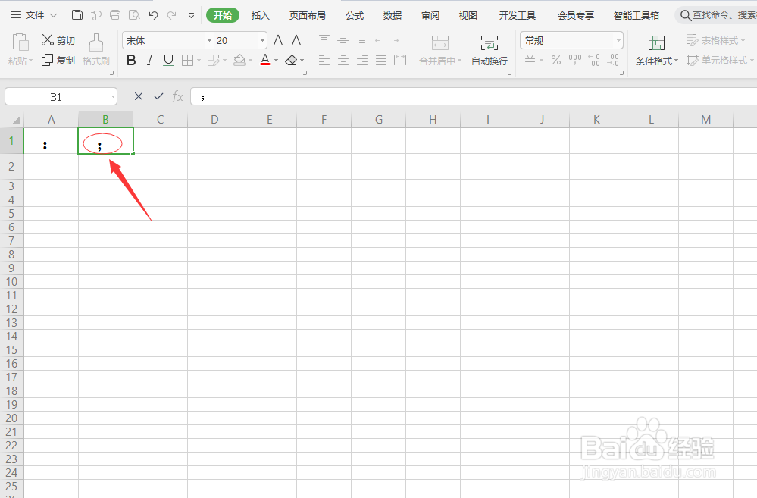This screenshot has width=757, height=498.
Task: Open Conditional Formatting (条件格式)
Action: point(656,50)
